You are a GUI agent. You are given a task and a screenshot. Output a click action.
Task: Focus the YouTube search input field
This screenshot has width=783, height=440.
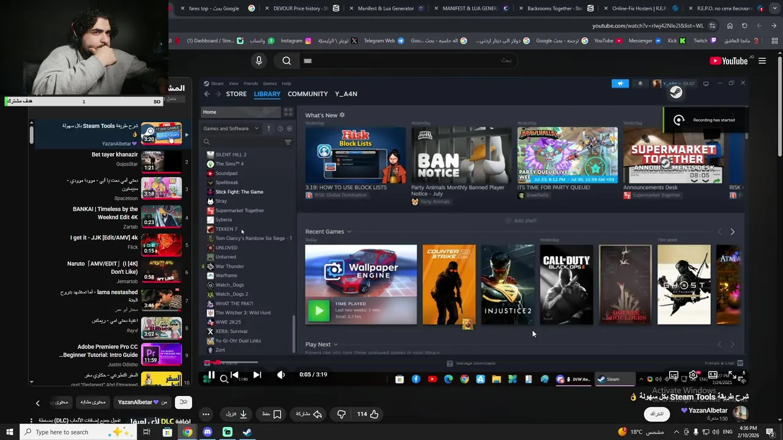[407, 61]
